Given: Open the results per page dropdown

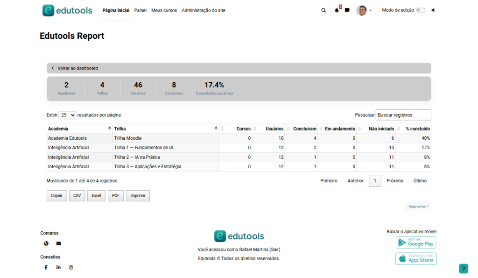Looking at the screenshot, I should tap(67, 115).
